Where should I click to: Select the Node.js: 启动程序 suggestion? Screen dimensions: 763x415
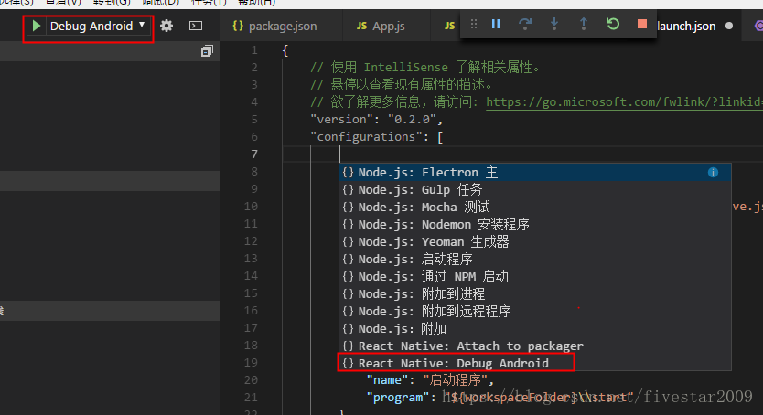click(x=535, y=259)
